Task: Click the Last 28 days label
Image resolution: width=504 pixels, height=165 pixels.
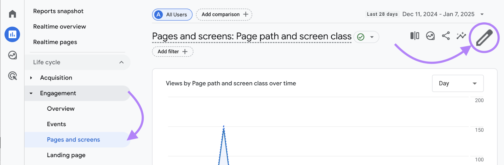Action: pos(382,14)
